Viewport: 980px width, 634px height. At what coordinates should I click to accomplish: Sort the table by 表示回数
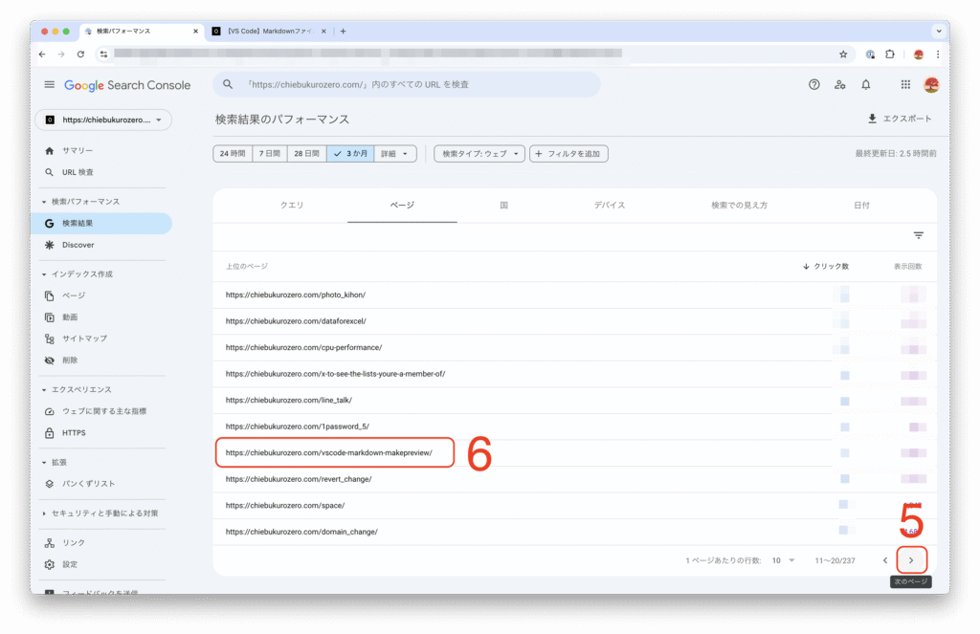(x=907, y=267)
